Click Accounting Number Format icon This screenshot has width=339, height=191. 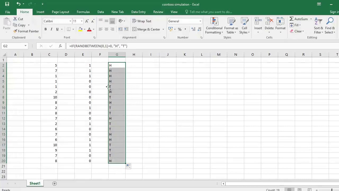[171, 29]
